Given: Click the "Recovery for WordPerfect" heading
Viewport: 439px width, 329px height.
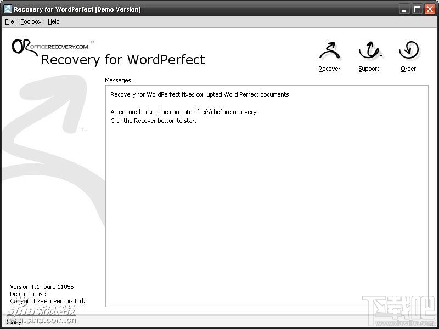Looking at the screenshot, I should click(x=123, y=60).
